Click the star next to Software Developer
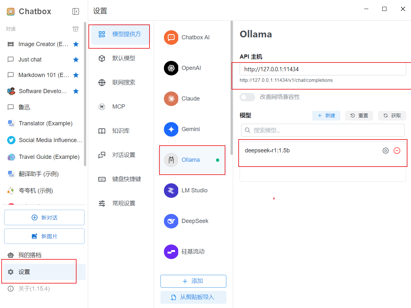Viewport: 411px width, 308px height. pos(76,91)
